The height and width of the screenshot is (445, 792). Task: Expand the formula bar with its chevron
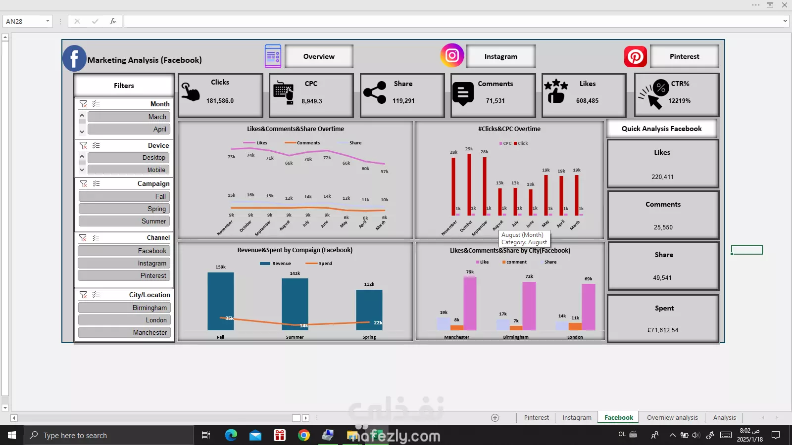tap(785, 21)
